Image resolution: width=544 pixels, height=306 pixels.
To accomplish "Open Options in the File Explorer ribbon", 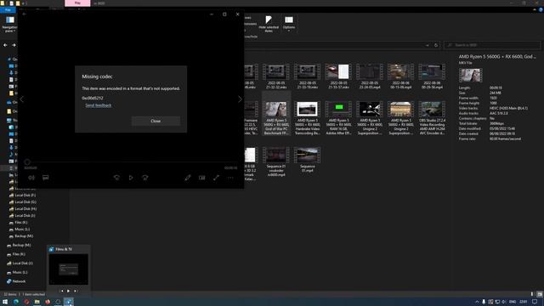I will pyautogui.click(x=289, y=24).
